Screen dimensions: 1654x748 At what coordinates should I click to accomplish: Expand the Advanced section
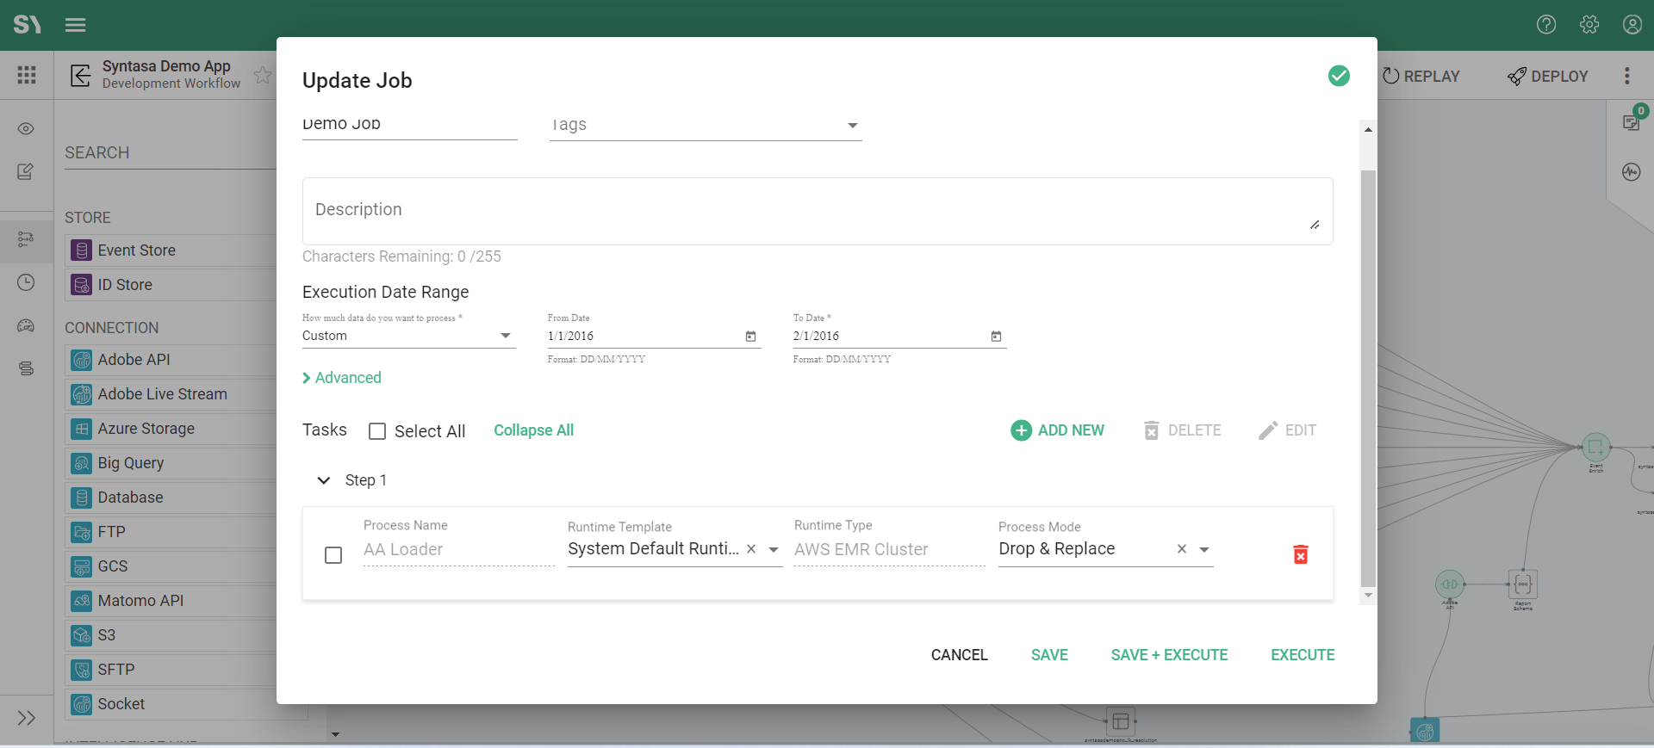[342, 378]
